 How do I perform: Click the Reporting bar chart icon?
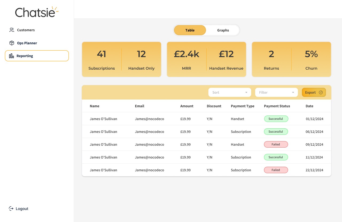[11, 56]
